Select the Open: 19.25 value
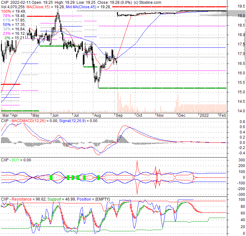The height and width of the screenshot is (236, 246). tap(42, 3)
